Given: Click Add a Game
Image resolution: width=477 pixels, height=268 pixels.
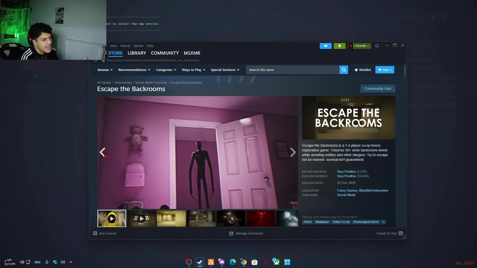Looking at the screenshot, I should click(105, 233).
